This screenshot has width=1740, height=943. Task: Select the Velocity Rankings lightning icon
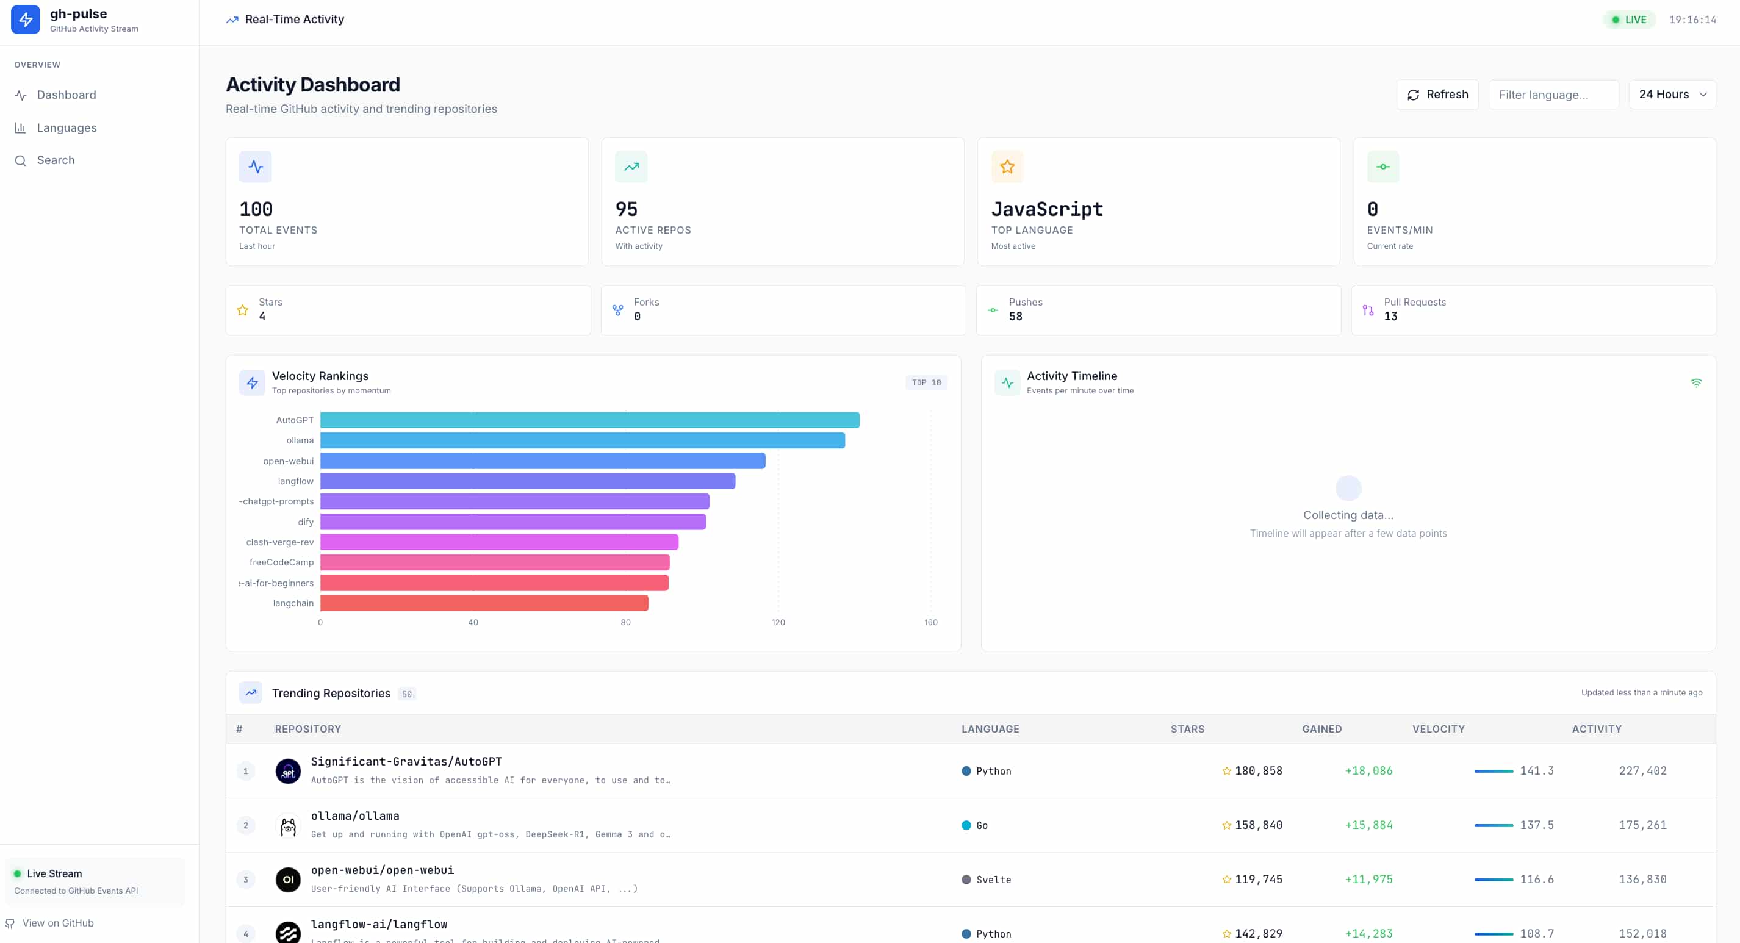tap(252, 382)
